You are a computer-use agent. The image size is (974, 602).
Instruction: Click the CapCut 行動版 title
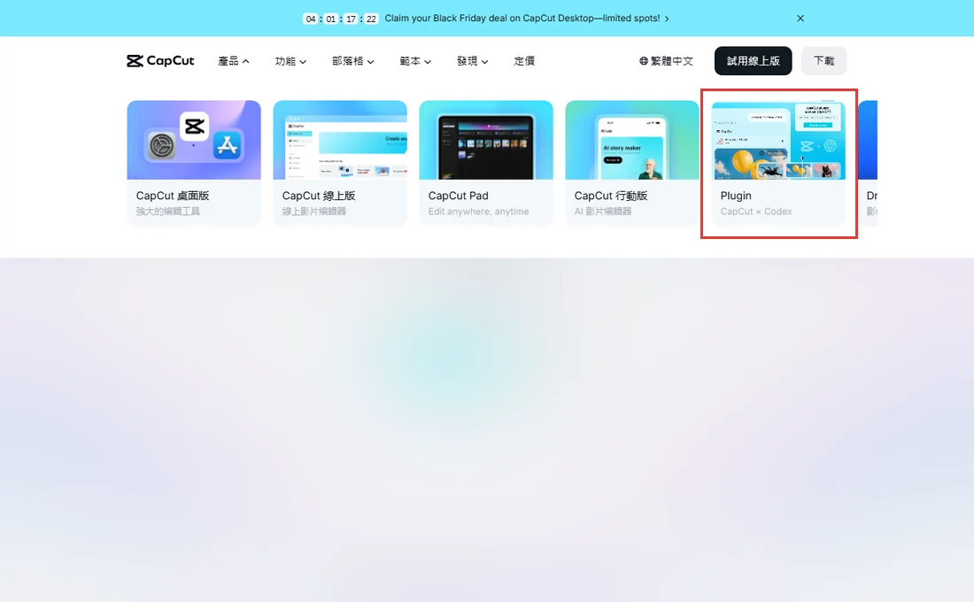click(611, 196)
